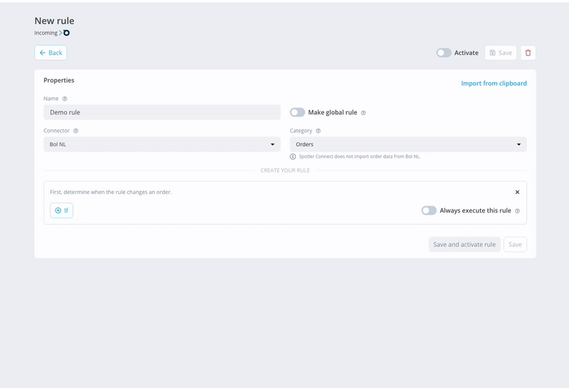Close the rule condition panel with X
569x388 pixels.
click(x=518, y=192)
